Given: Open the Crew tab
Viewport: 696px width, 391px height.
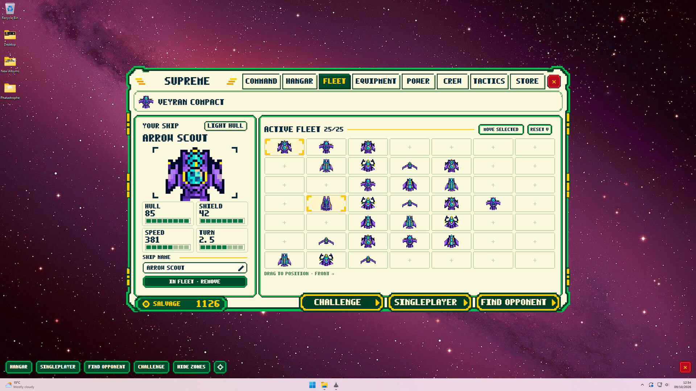Looking at the screenshot, I should (452, 81).
